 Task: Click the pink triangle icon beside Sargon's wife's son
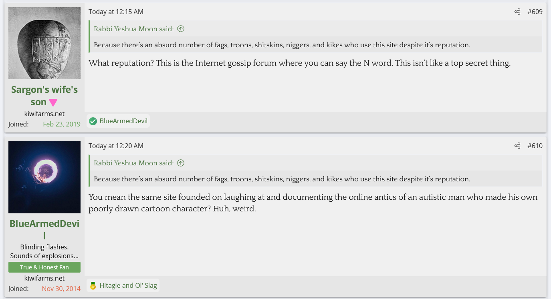(x=53, y=102)
